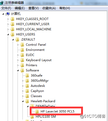
Task: Select the HPLJ1100 SM key name
Action: [46, 117]
